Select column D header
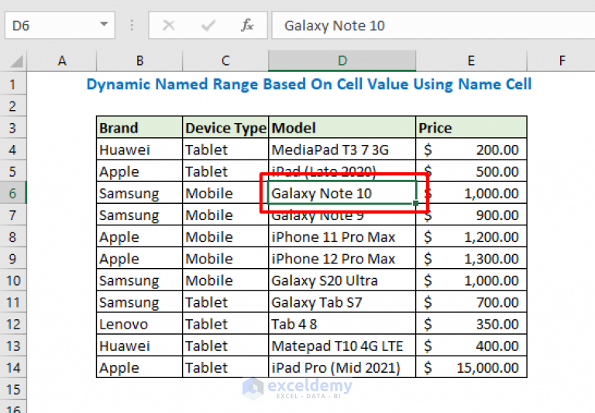 342,60
